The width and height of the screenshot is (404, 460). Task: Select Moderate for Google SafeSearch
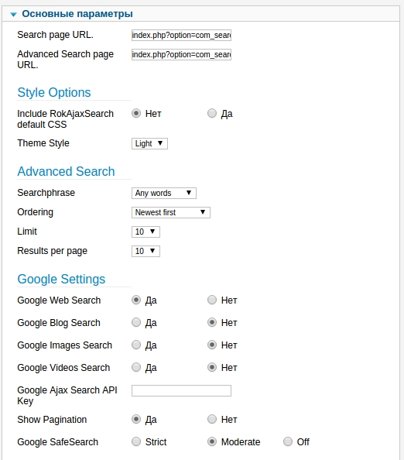point(212,441)
